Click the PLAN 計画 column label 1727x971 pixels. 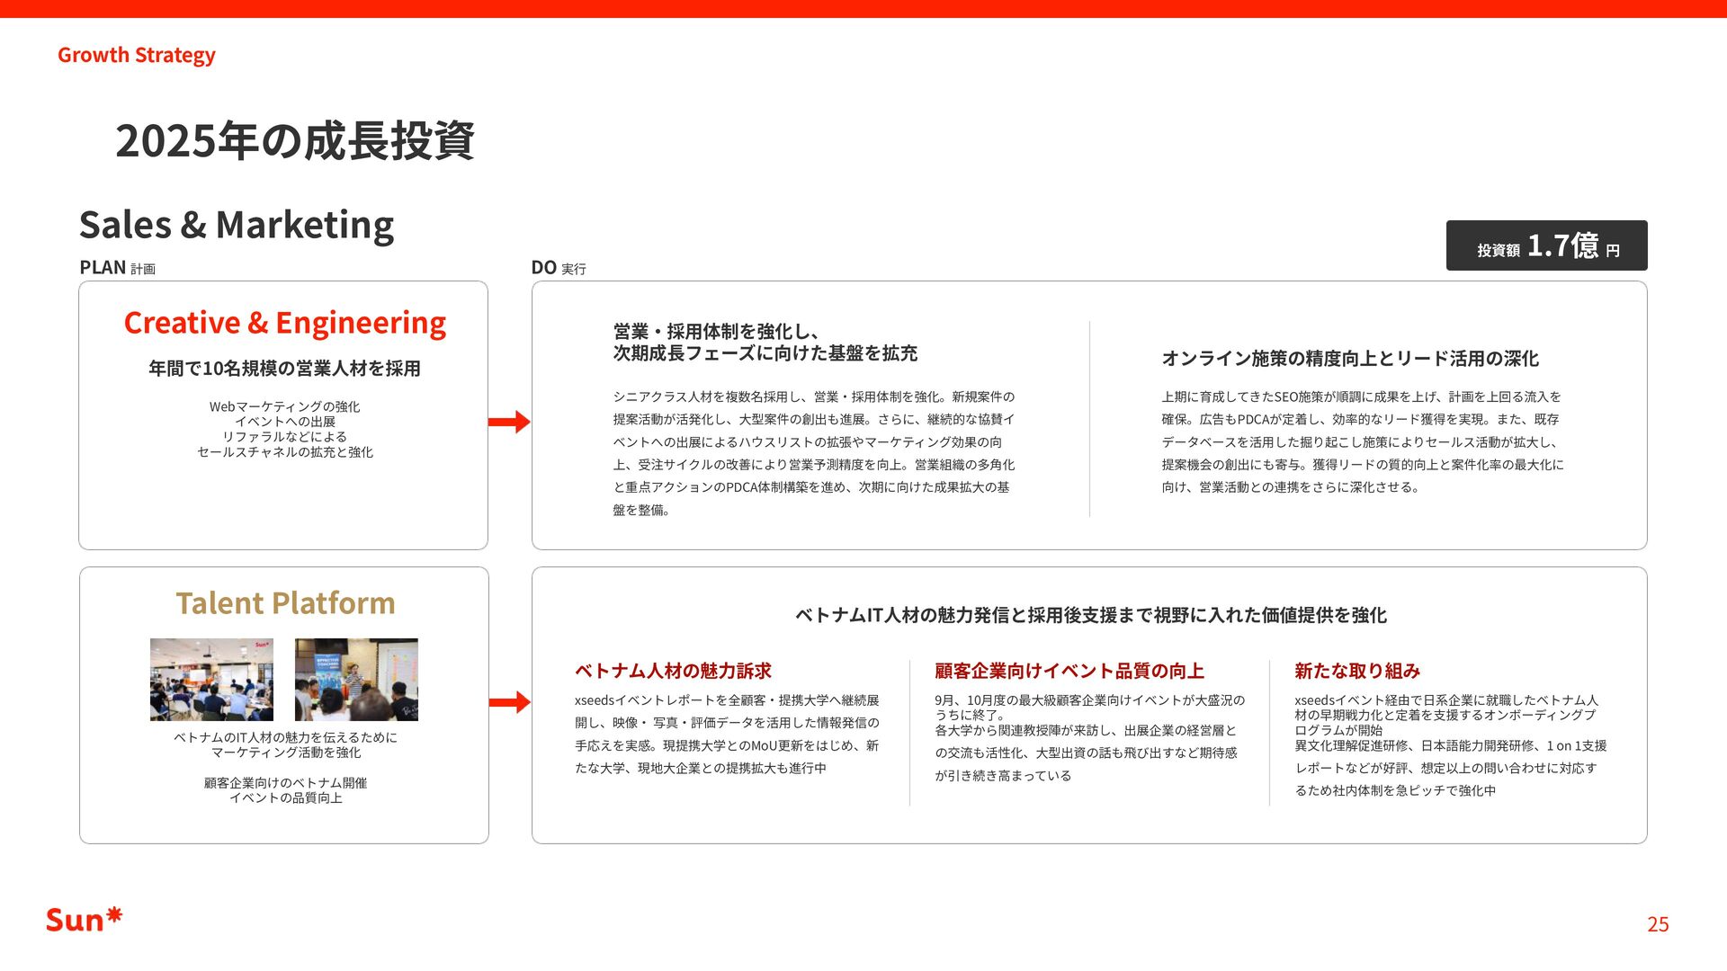117,268
